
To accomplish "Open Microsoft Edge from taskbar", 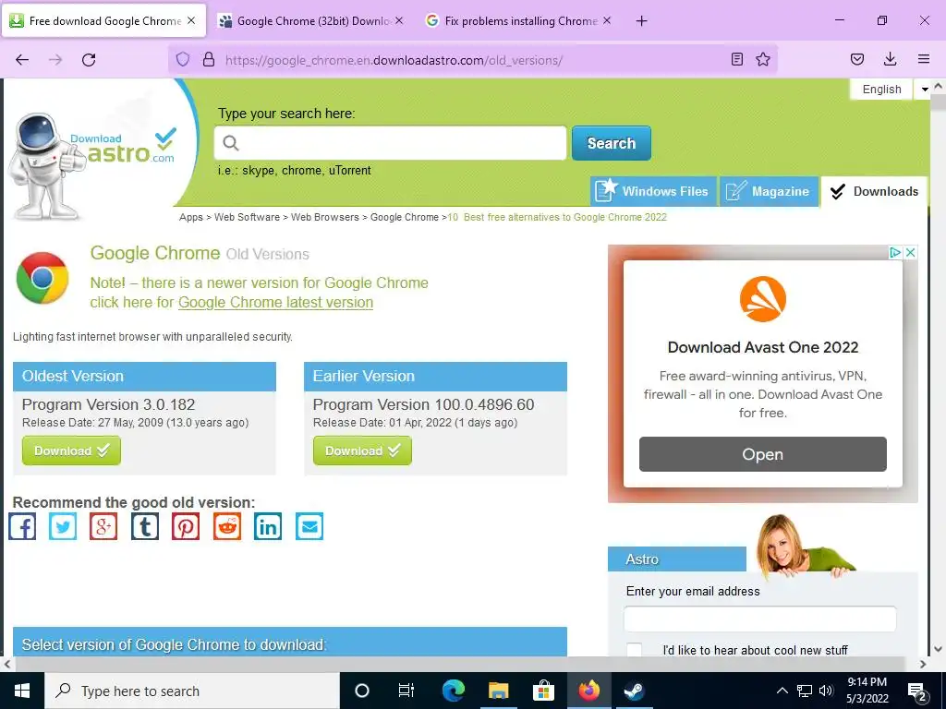I will click(x=454, y=691).
